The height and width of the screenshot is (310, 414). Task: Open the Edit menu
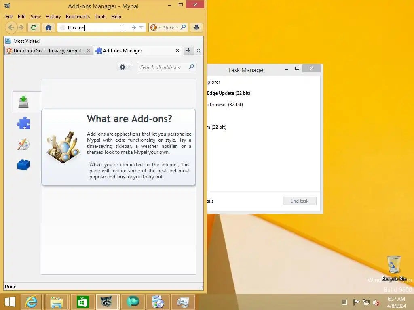22,16
